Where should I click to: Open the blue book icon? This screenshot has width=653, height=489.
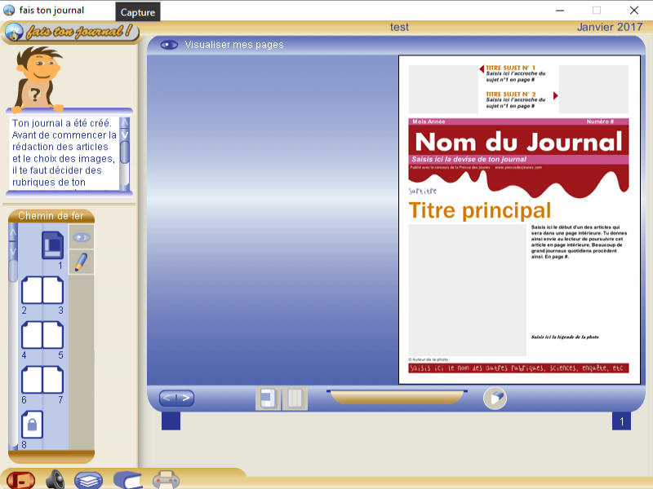coord(127,479)
